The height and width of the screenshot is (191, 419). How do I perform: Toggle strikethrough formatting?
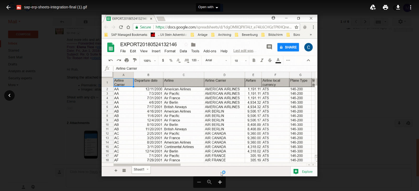(x=270, y=60)
